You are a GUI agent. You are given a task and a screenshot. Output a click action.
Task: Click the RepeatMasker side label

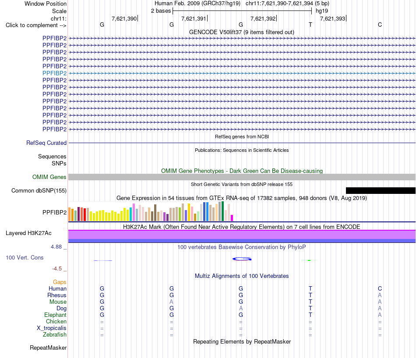click(x=48, y=347)
